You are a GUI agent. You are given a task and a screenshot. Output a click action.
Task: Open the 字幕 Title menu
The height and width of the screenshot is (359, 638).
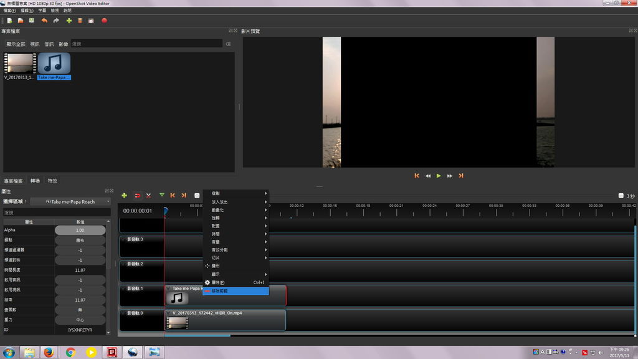42,11
